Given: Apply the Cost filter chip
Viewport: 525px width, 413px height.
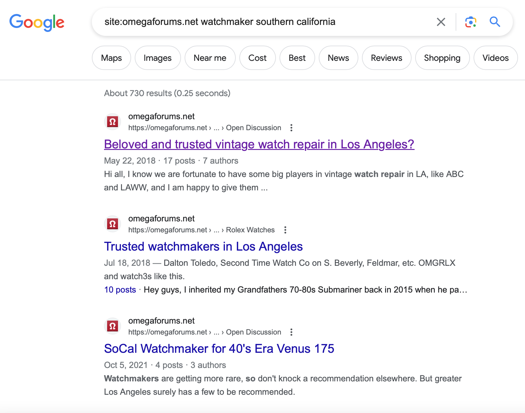Looking at the screenshot, I should coord(257,58).
